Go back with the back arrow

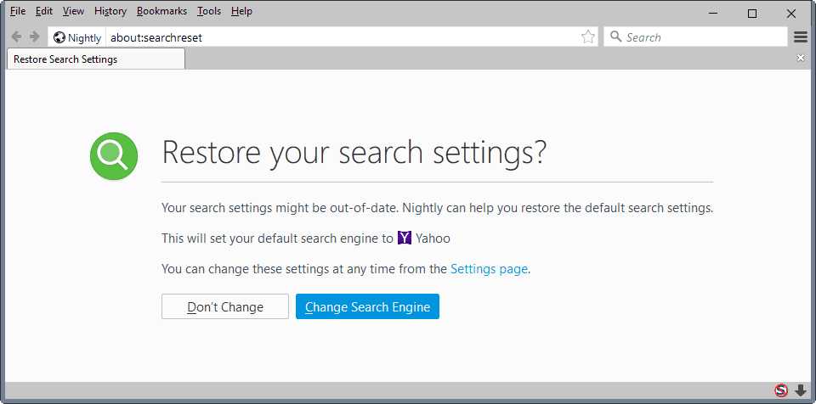click(16, 36)
